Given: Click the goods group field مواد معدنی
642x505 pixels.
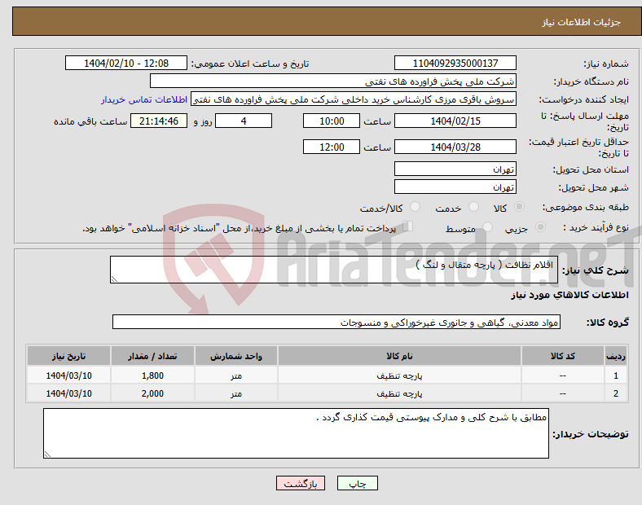Looking at the screenshot, I should pyautogui.click(x=336, y=322).
